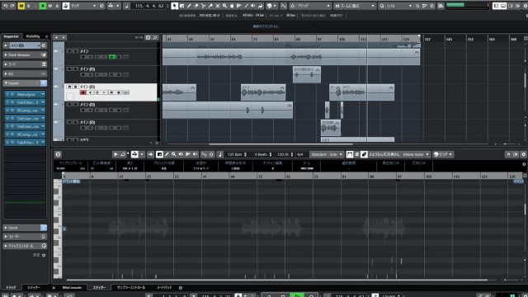
Task: Switch to the サンプラーコントロール lower zone tab
Action: coord(131,288)
